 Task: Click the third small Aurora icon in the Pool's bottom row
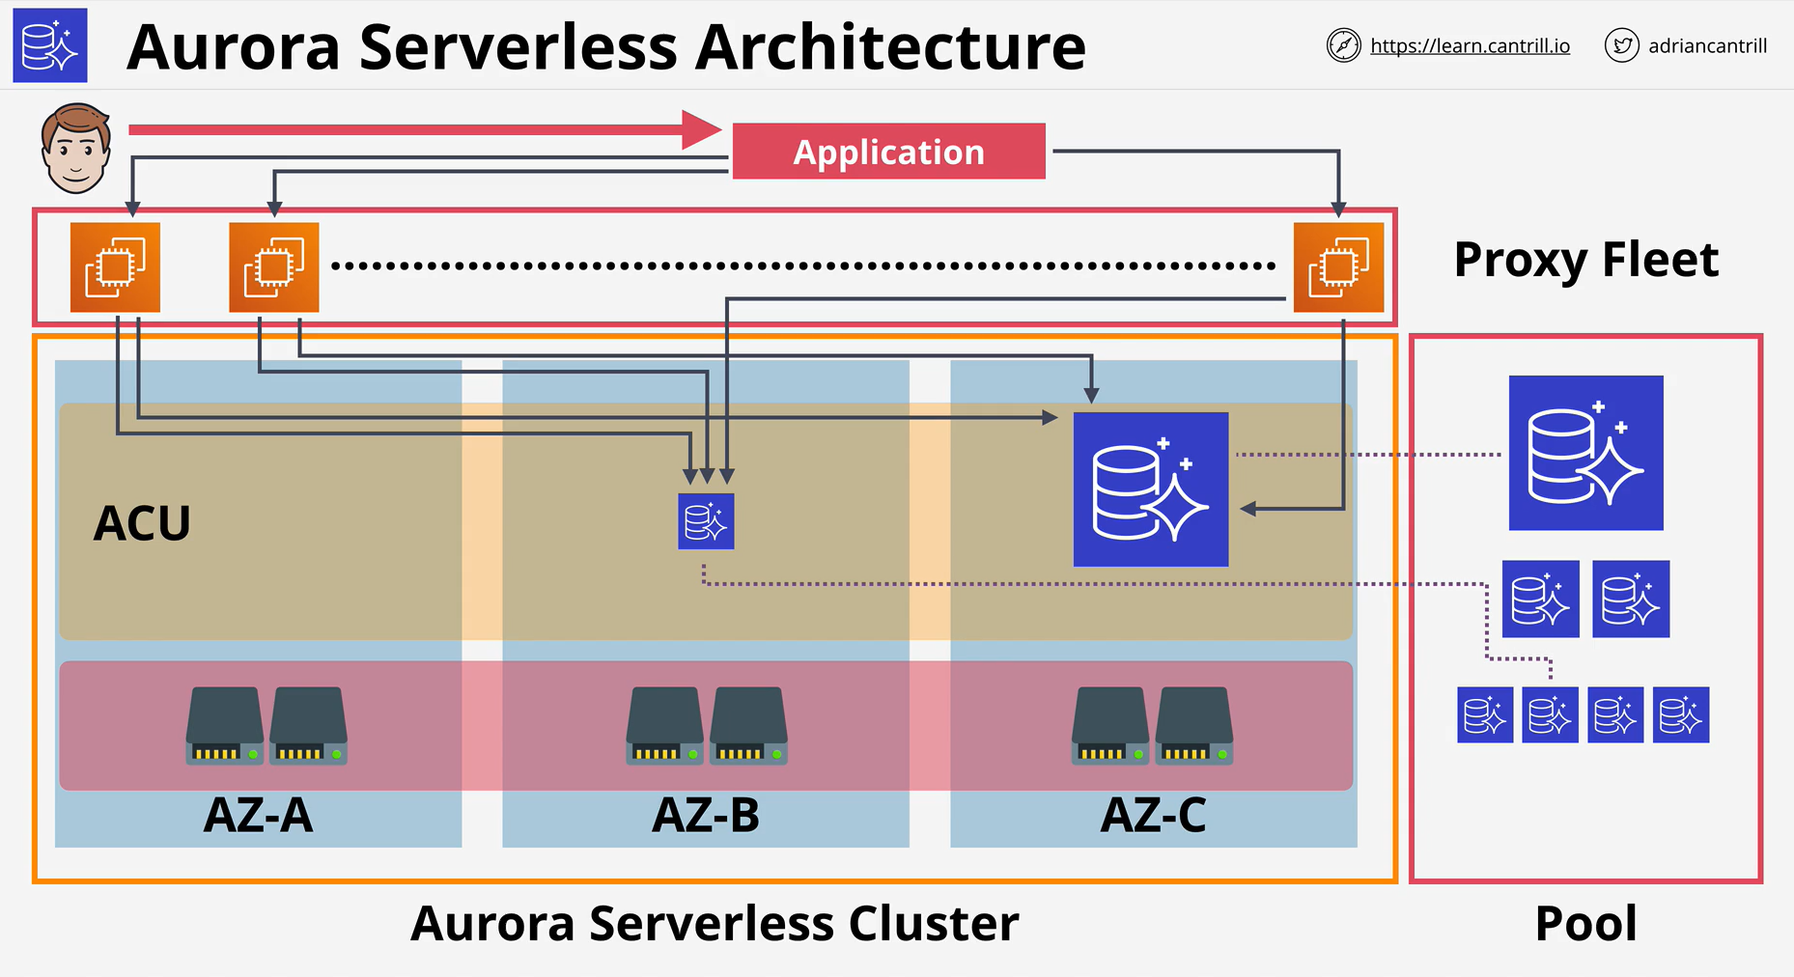tap(1615, 714)
